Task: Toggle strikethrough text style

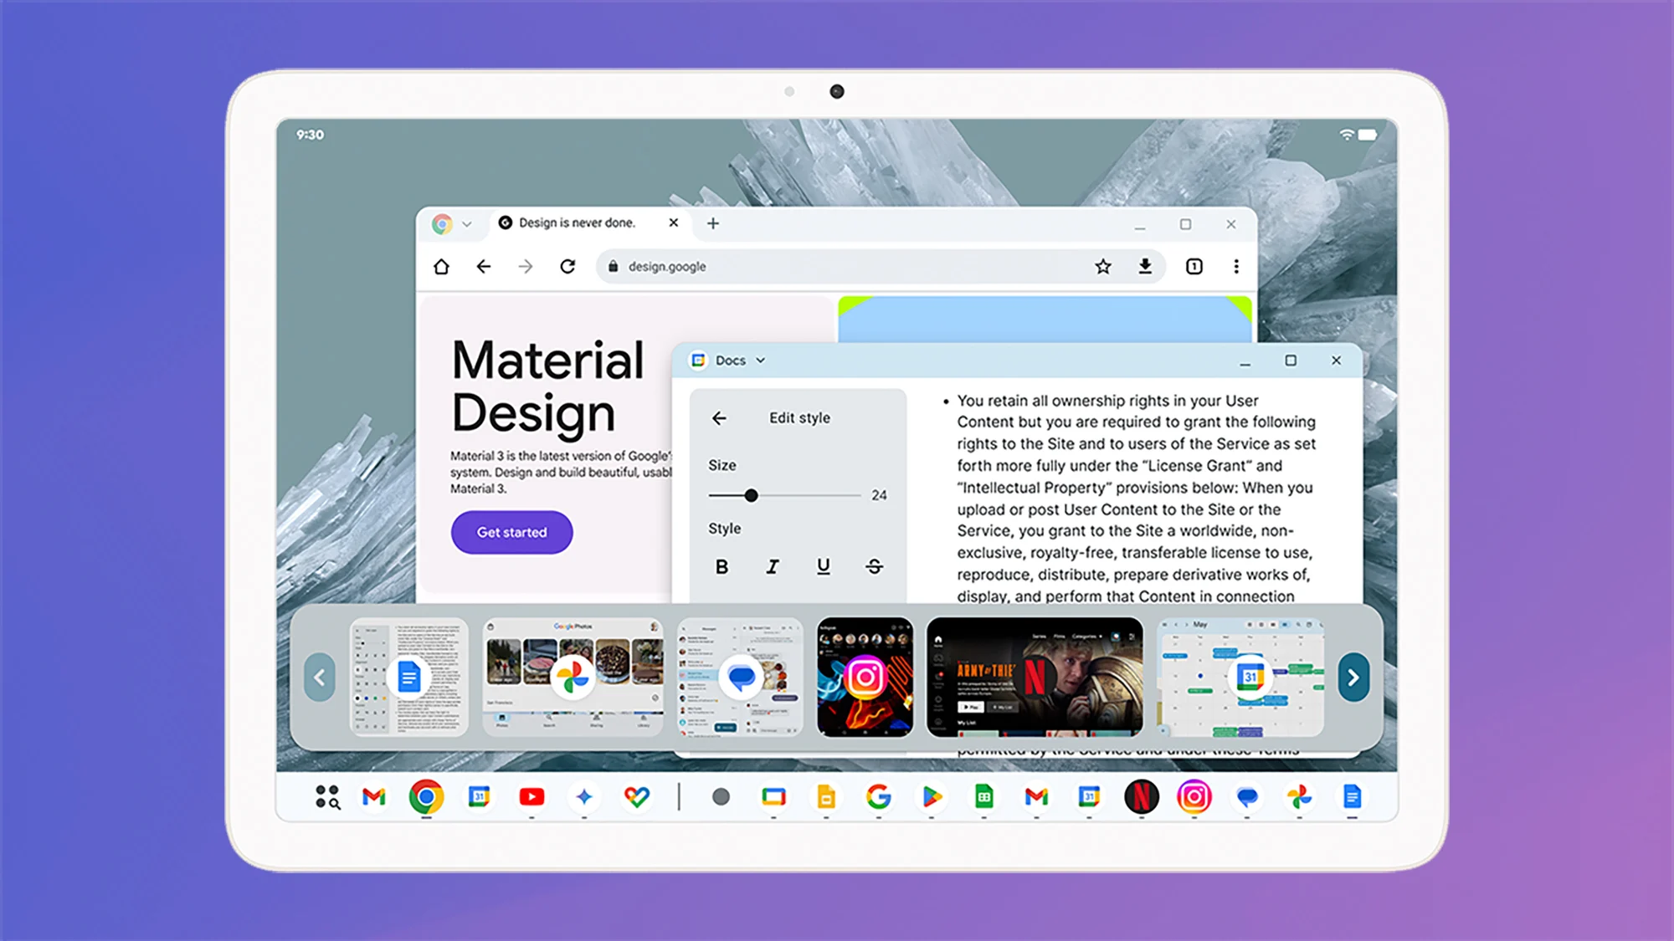Action: click(x=874, y=567)
